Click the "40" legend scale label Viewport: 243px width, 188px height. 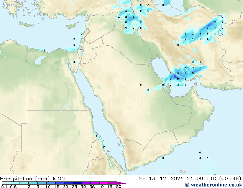(101, 186)
